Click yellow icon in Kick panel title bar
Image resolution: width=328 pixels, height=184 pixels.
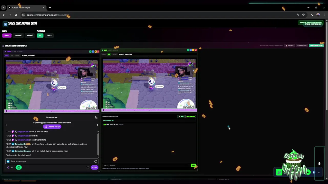[193, 50]
